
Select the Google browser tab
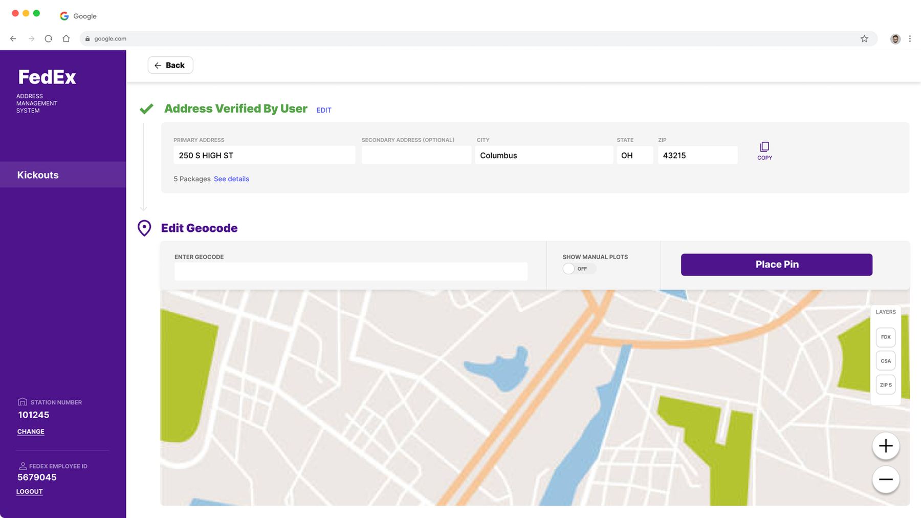78,16
